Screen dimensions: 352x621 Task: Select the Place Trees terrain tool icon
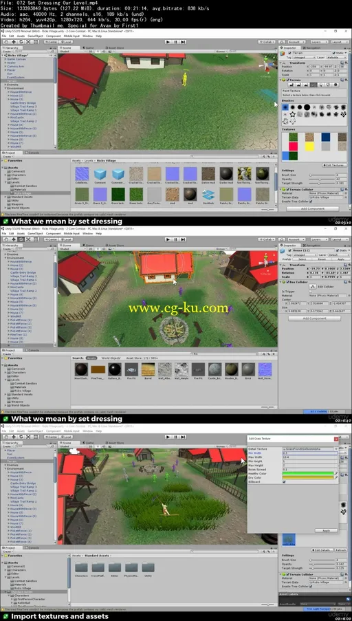pyautogui.click(x=321, y=85)
